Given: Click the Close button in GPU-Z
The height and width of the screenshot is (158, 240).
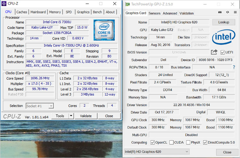Looking at the screenshot, I should click(227, 152).
